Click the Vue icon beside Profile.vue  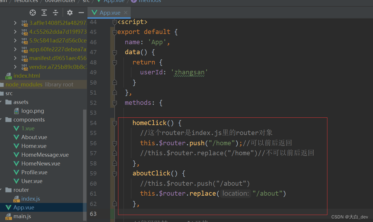tap(16, 172)
